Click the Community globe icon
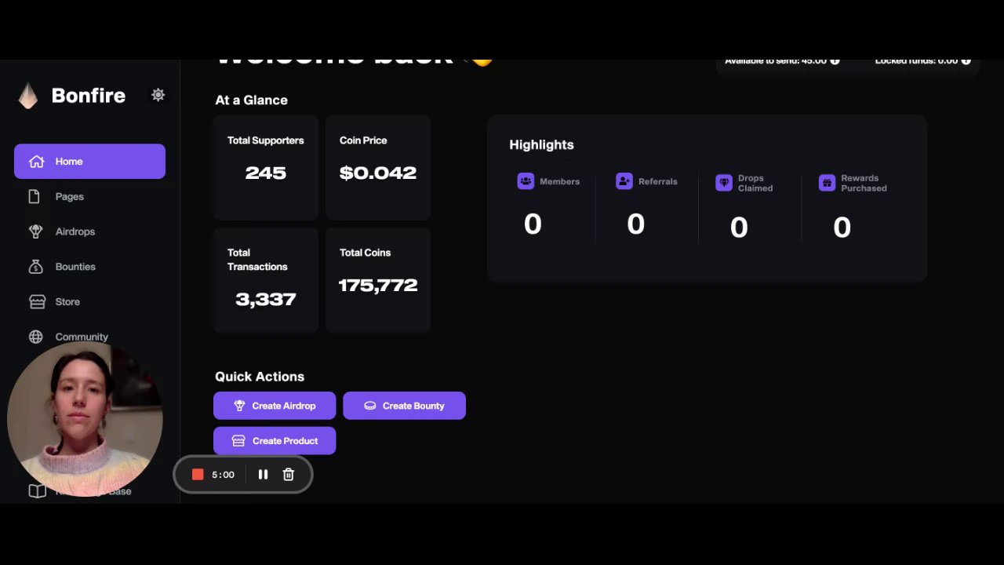Viewport: 1004px width, 565px height. (x=35, y=337)
